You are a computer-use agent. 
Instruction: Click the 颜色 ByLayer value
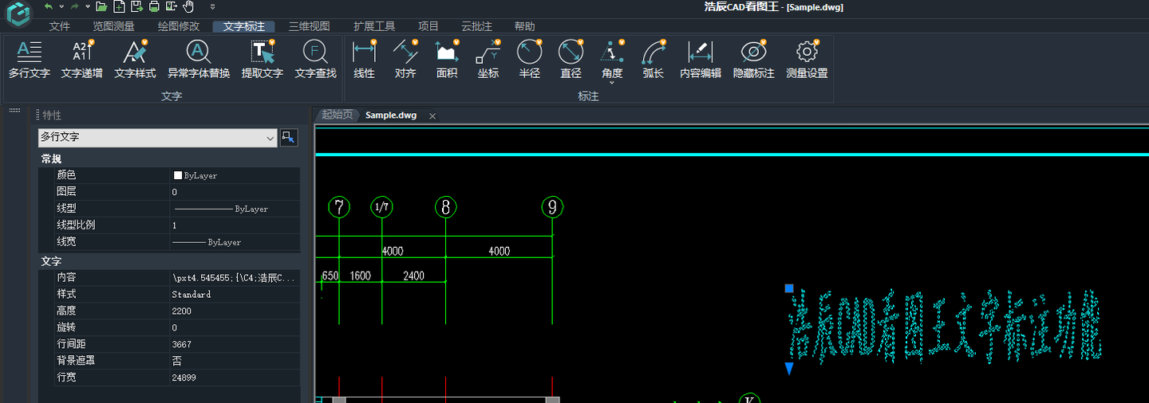235,175
